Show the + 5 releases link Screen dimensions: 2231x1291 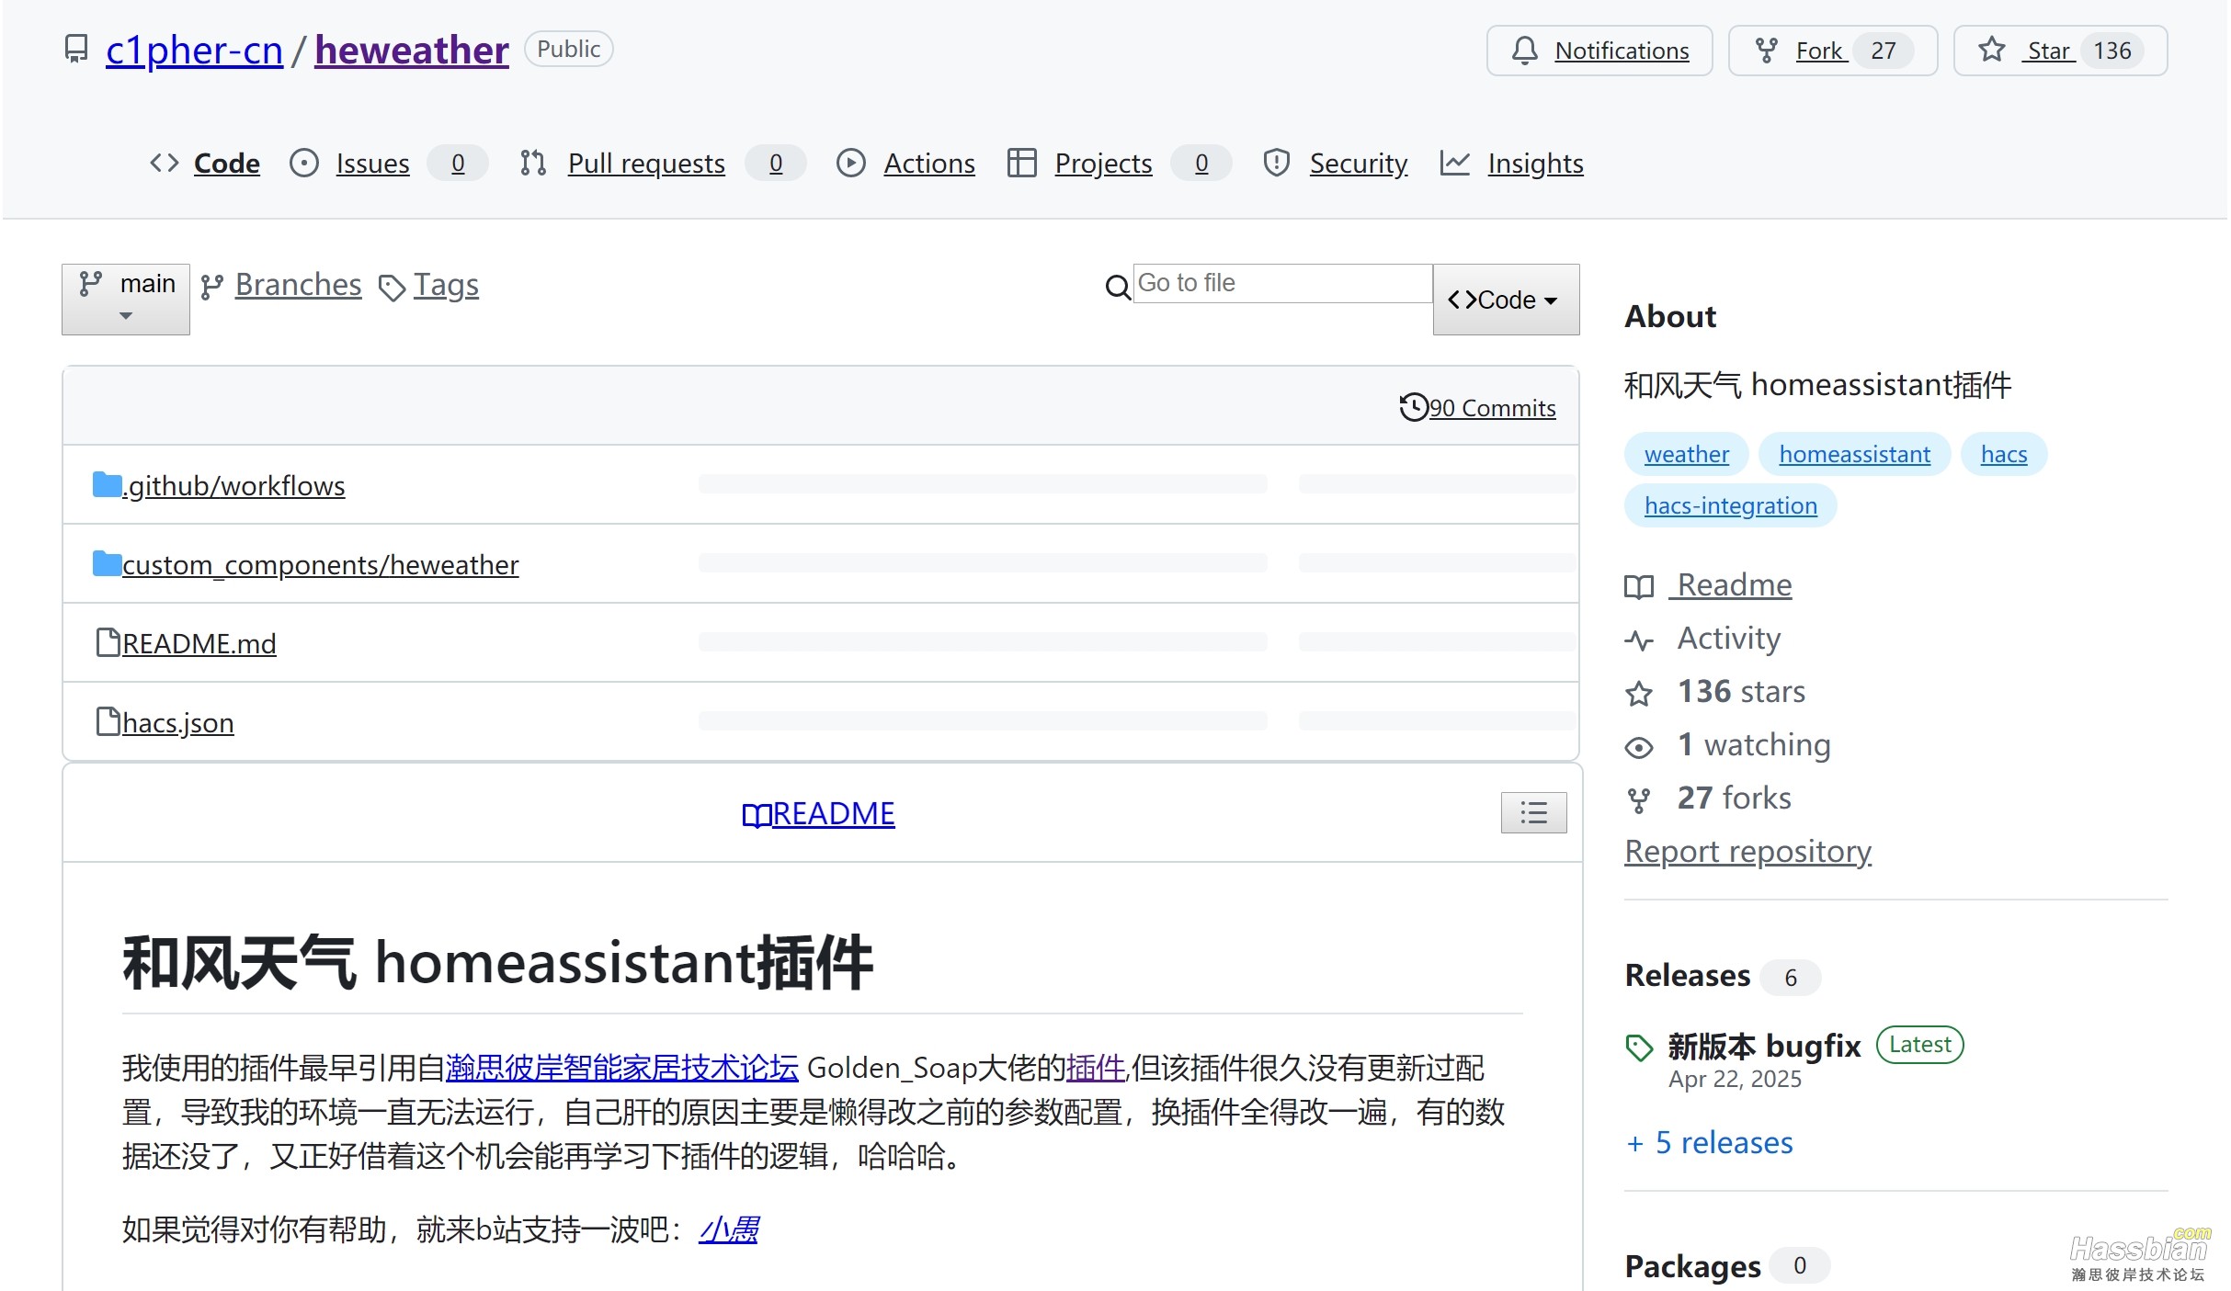[1709, 1142]
